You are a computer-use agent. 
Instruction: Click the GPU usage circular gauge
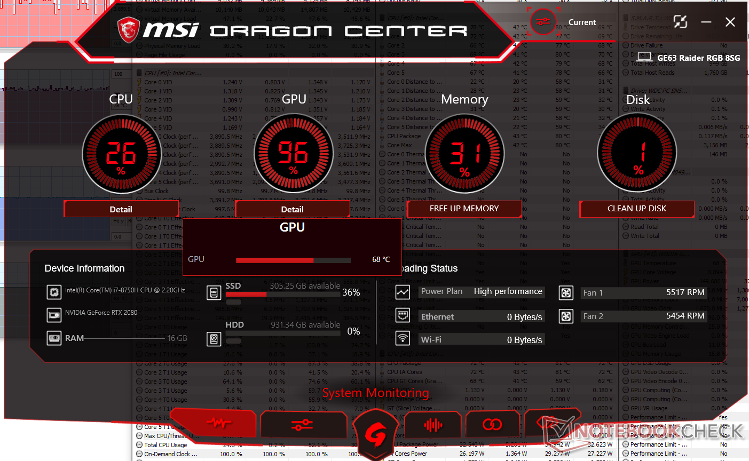point(293,154)
